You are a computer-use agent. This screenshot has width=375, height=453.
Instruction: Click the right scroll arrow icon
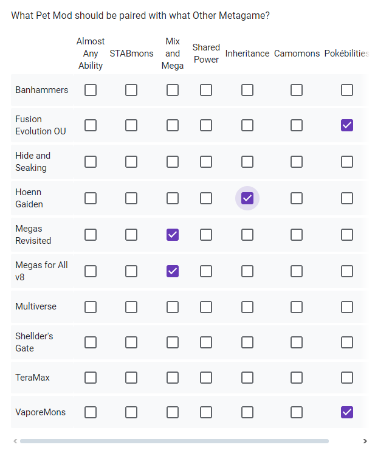click(x=365, y=441)
